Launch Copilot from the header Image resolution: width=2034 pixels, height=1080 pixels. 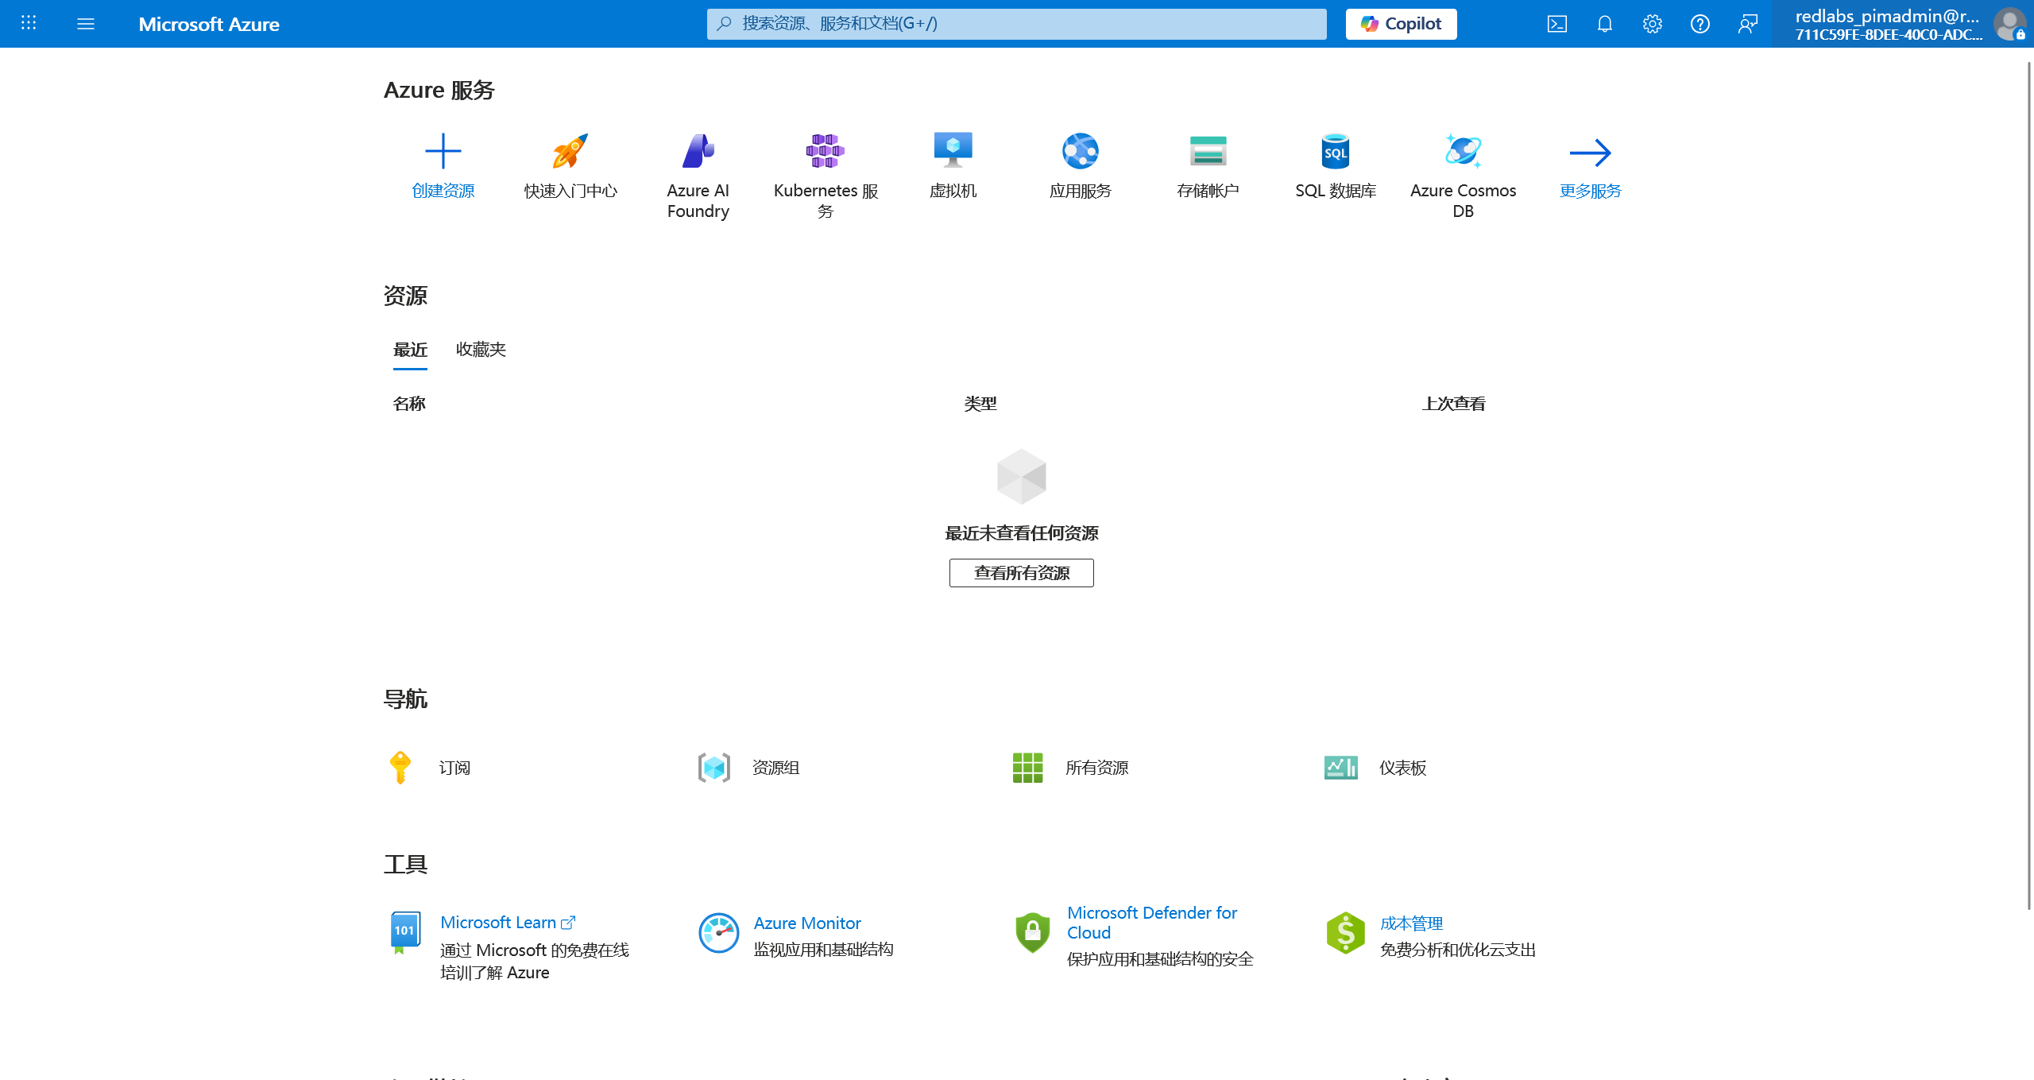point(1401,24)
